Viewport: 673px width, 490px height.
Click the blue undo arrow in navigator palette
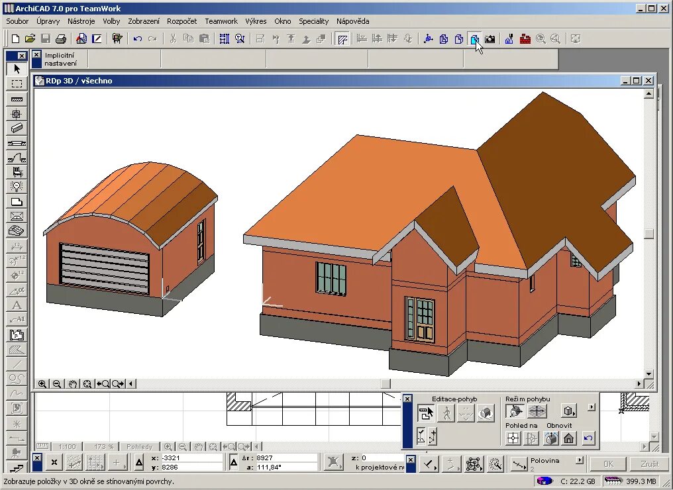click(588, 438)
